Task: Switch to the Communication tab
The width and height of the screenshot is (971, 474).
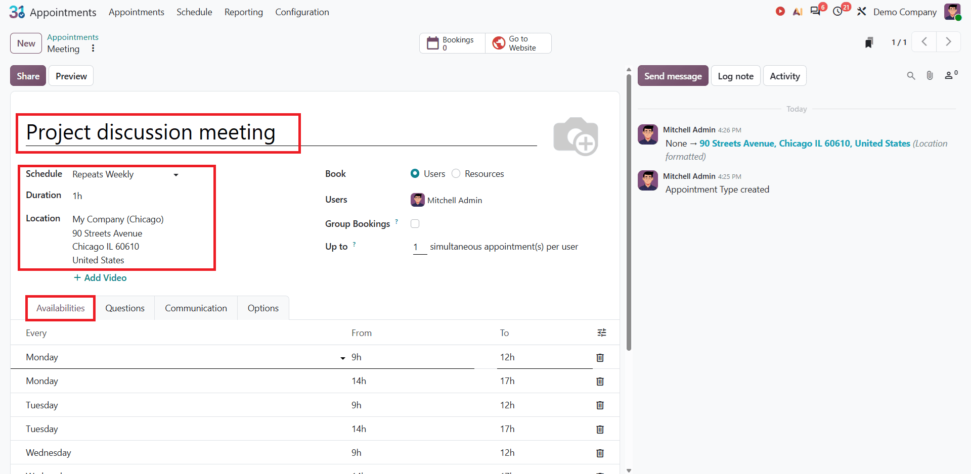Action: [196, 308]
